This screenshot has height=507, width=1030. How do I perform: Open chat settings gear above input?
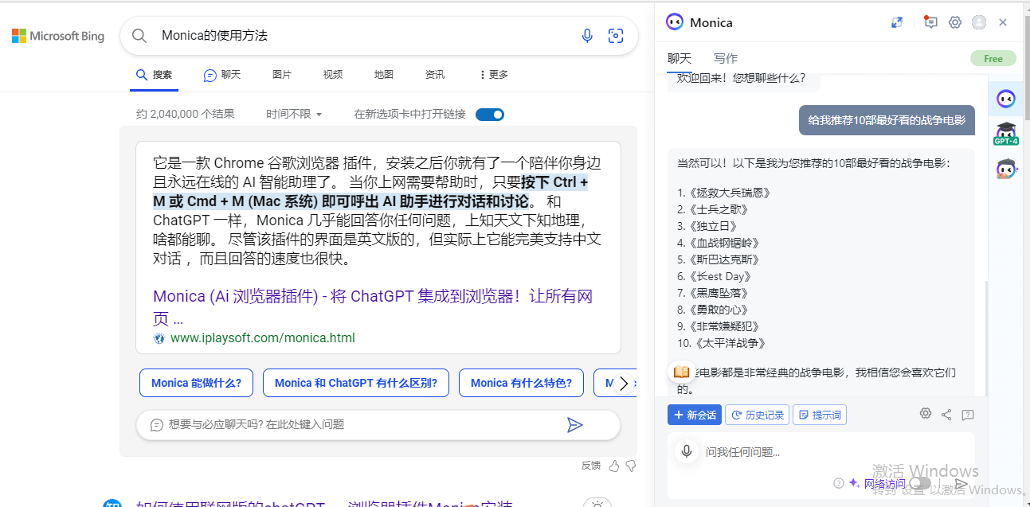[926, 414]
